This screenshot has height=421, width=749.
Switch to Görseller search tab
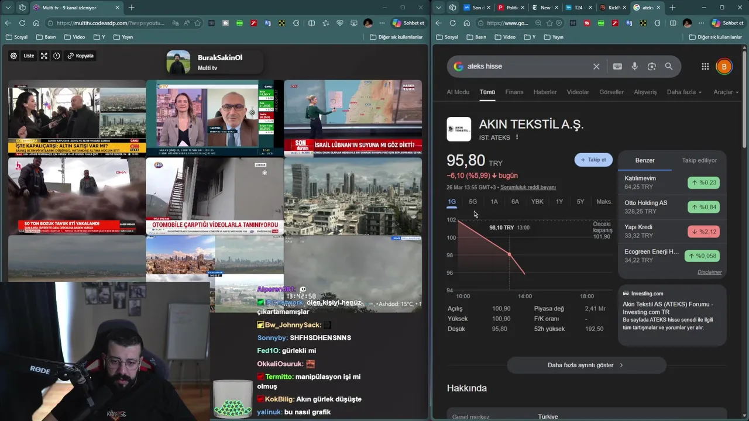coord(611,92)
